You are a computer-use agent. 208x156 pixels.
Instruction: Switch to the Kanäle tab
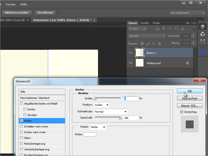coord(145,23)
